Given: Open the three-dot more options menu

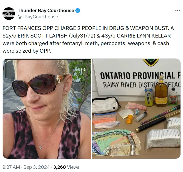Looking at the screenshot, I should click(177, 11).
